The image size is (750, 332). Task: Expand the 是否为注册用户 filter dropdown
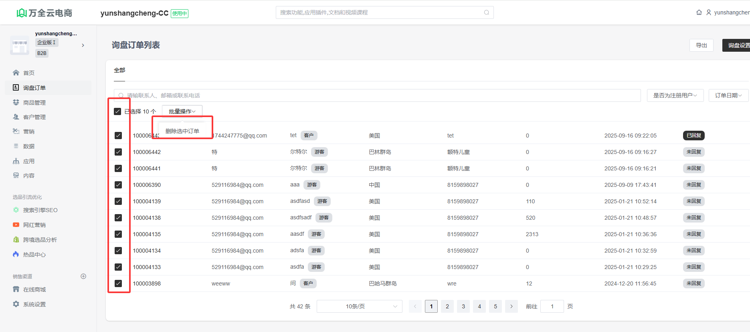click(675, 95)
